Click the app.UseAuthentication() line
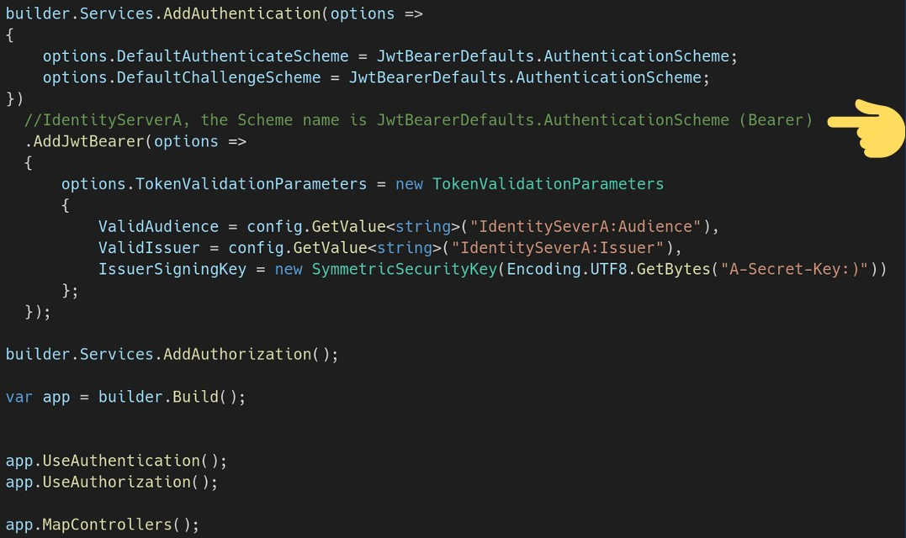The height and width of the screenshot is (538, 906). point(117,462)
